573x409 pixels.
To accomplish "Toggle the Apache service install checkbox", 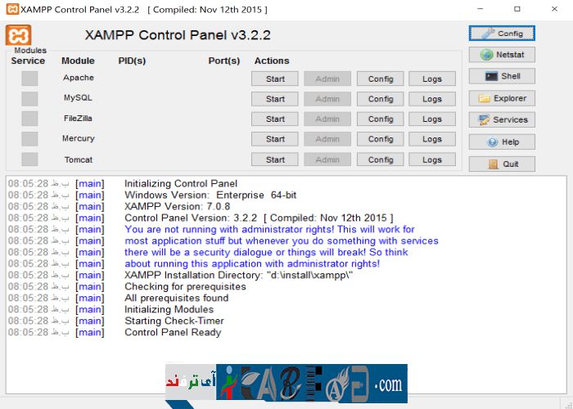I will tap(29, 79).
